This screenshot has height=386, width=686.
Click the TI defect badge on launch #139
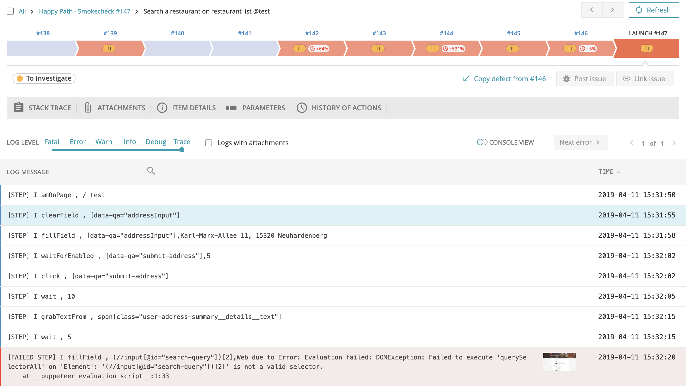(109, 49)
